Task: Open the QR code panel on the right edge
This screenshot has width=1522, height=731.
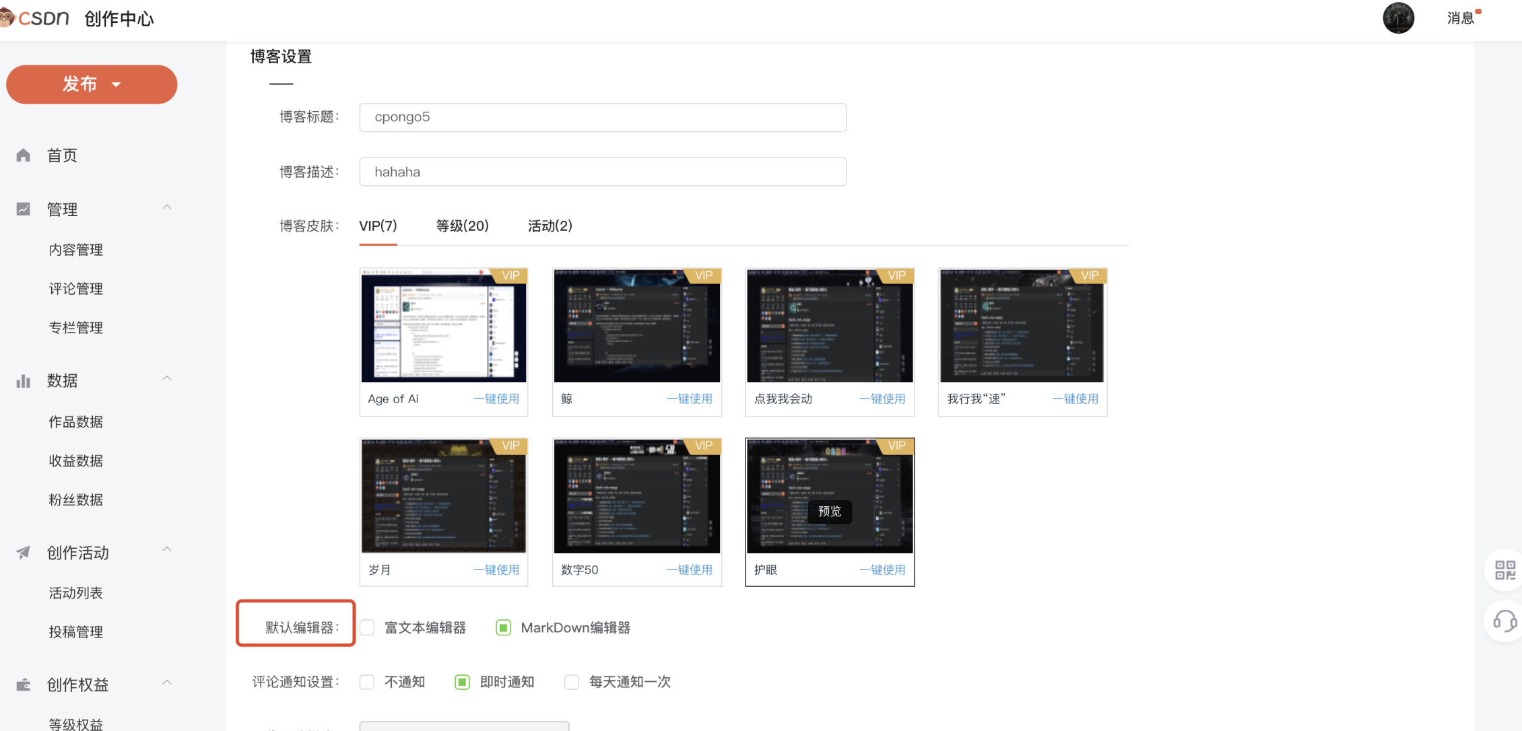Action: pos(1504,569)
